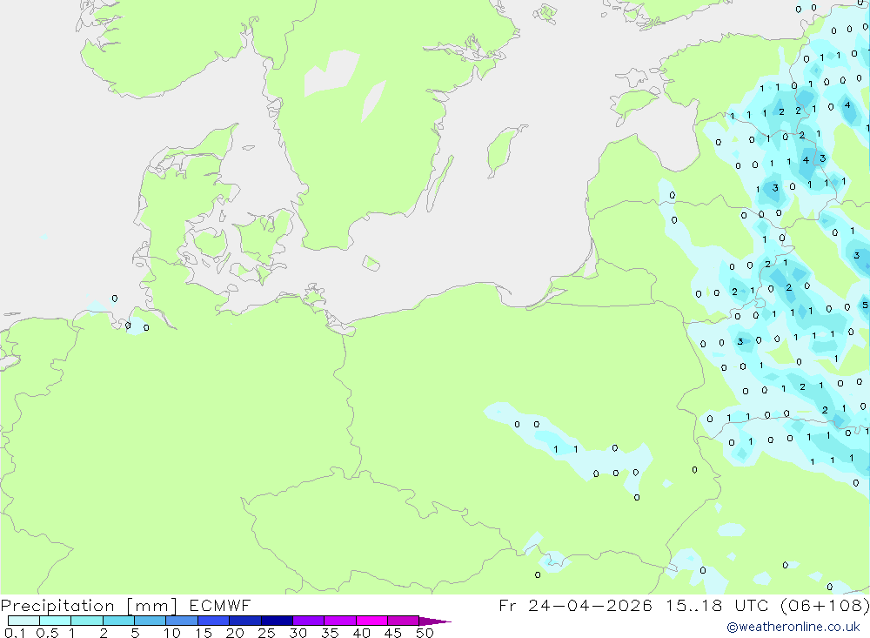Click the legend label '30'
This screenshot has width=870, height=638.
[298, 633]
